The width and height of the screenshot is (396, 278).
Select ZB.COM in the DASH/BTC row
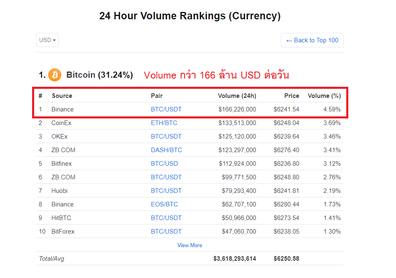pos(63,150)
